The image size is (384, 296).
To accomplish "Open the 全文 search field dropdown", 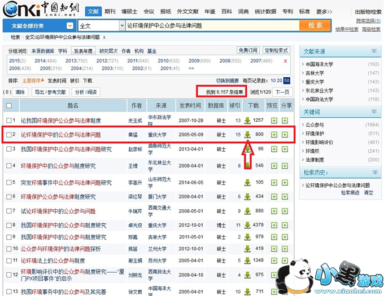I will pyautogui.click(x=122, y=25).
